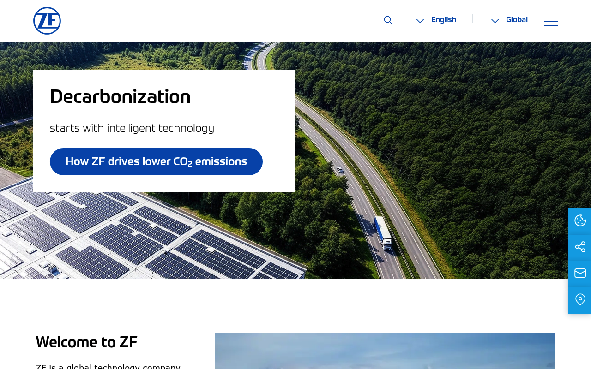Viewport: 591px width, 369px height.
Task: Click the email contact envelope icon
Action: [580, 274]
